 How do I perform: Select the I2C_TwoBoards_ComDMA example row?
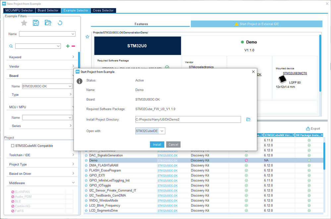tap(204, 195)
